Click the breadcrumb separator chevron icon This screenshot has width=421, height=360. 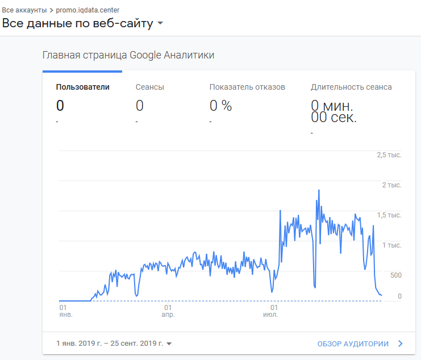coord(51,10)
